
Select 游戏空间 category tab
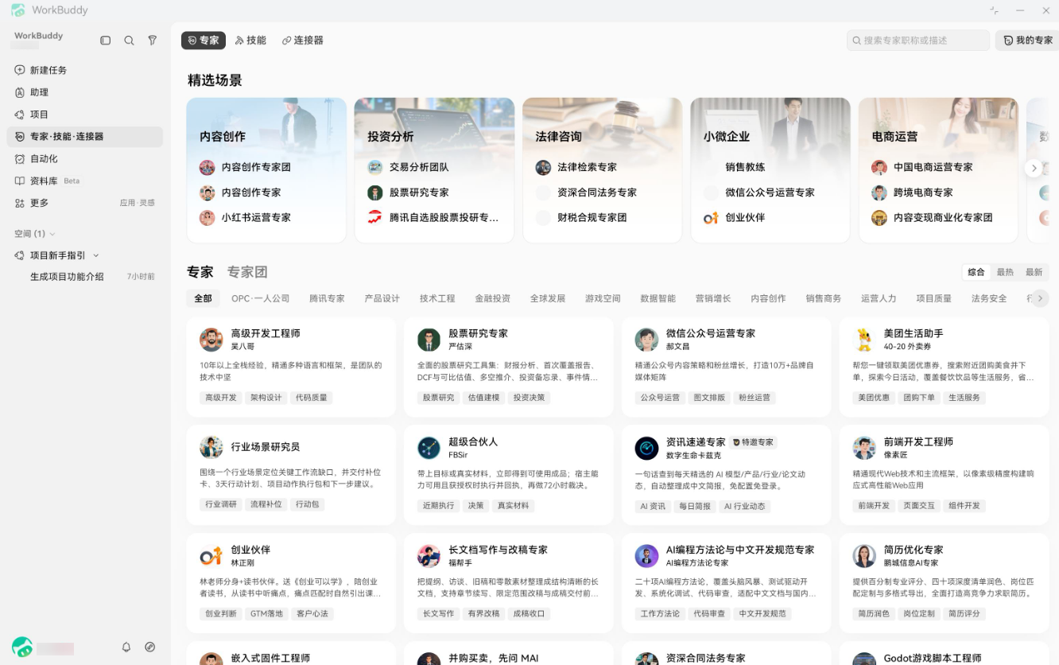coord(603,298)
